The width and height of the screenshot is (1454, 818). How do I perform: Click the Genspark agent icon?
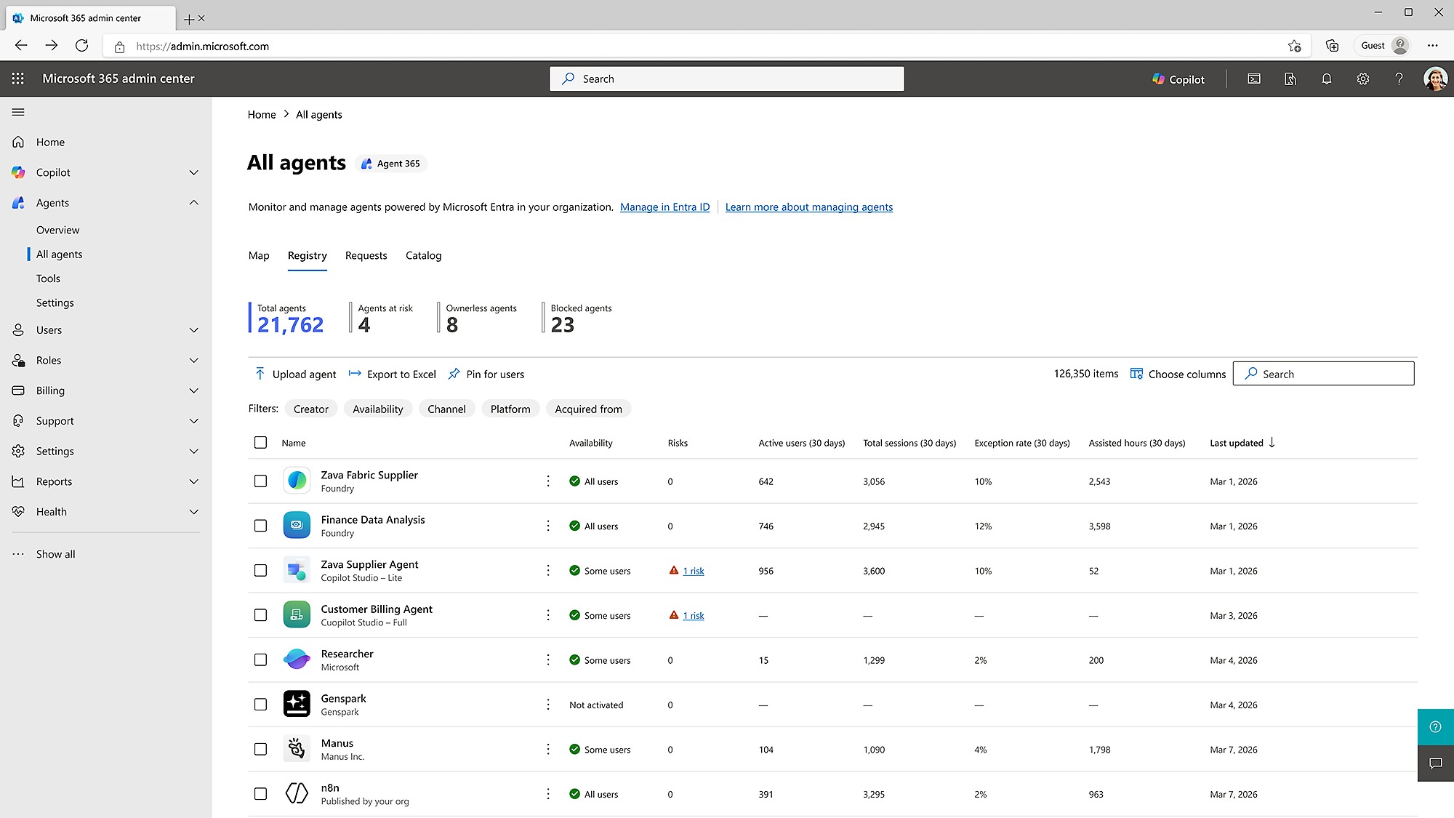click(x=297, y=704)
